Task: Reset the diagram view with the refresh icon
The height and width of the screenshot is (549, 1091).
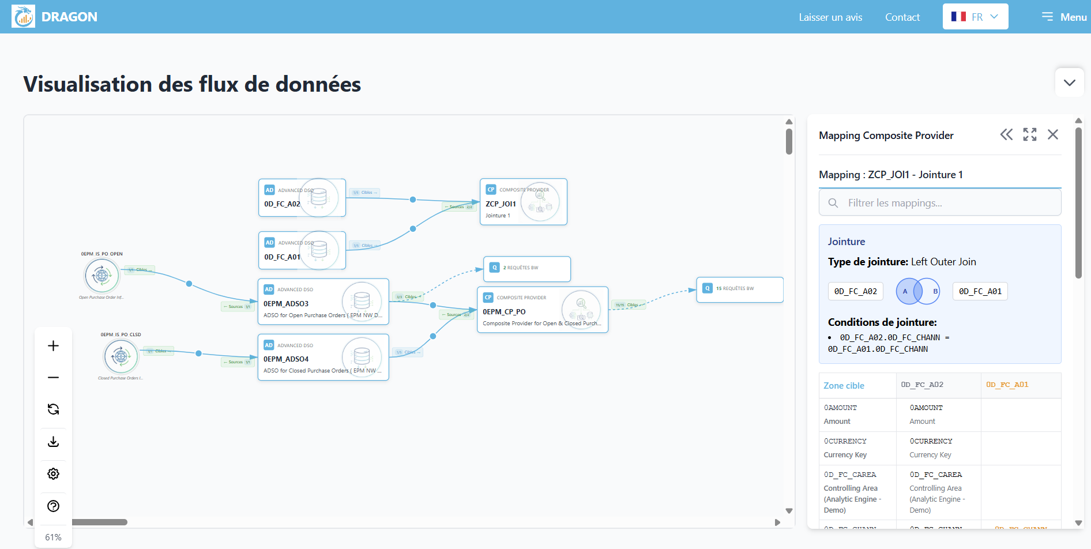Action: tap(53, 409)
